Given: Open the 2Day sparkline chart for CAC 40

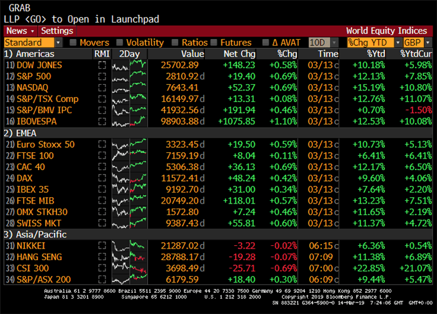Looking at the screenshot, I should [129, 167].
